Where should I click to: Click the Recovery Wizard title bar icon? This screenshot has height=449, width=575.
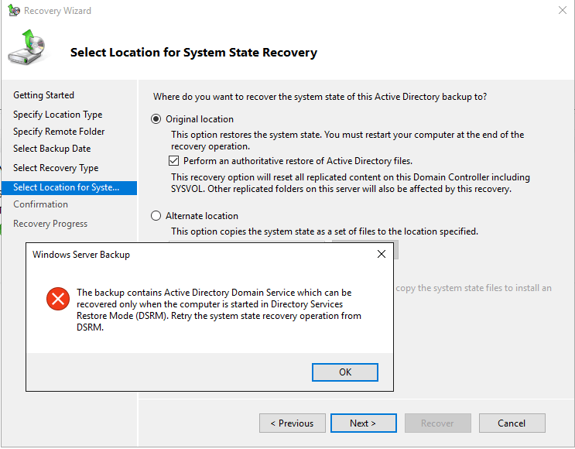pos(14,11)
